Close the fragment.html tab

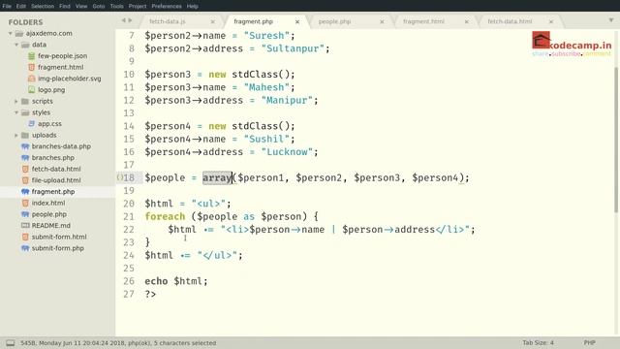tap(467, 21)
